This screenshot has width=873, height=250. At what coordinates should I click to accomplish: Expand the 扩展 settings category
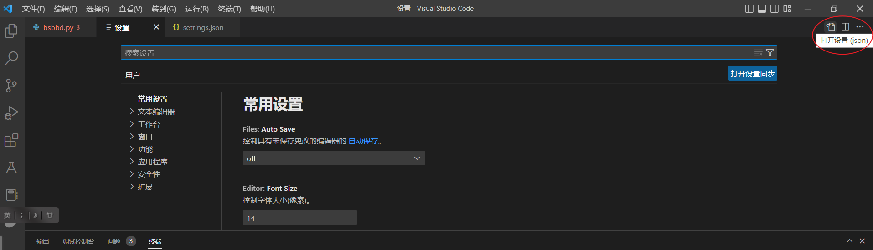click(x=145, y=187)
